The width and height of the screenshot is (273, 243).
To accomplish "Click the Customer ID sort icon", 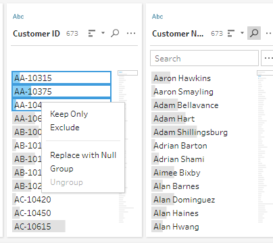I will (92, 33).
